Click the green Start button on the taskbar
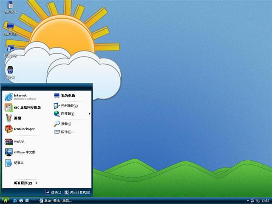 tap(5, 201)
